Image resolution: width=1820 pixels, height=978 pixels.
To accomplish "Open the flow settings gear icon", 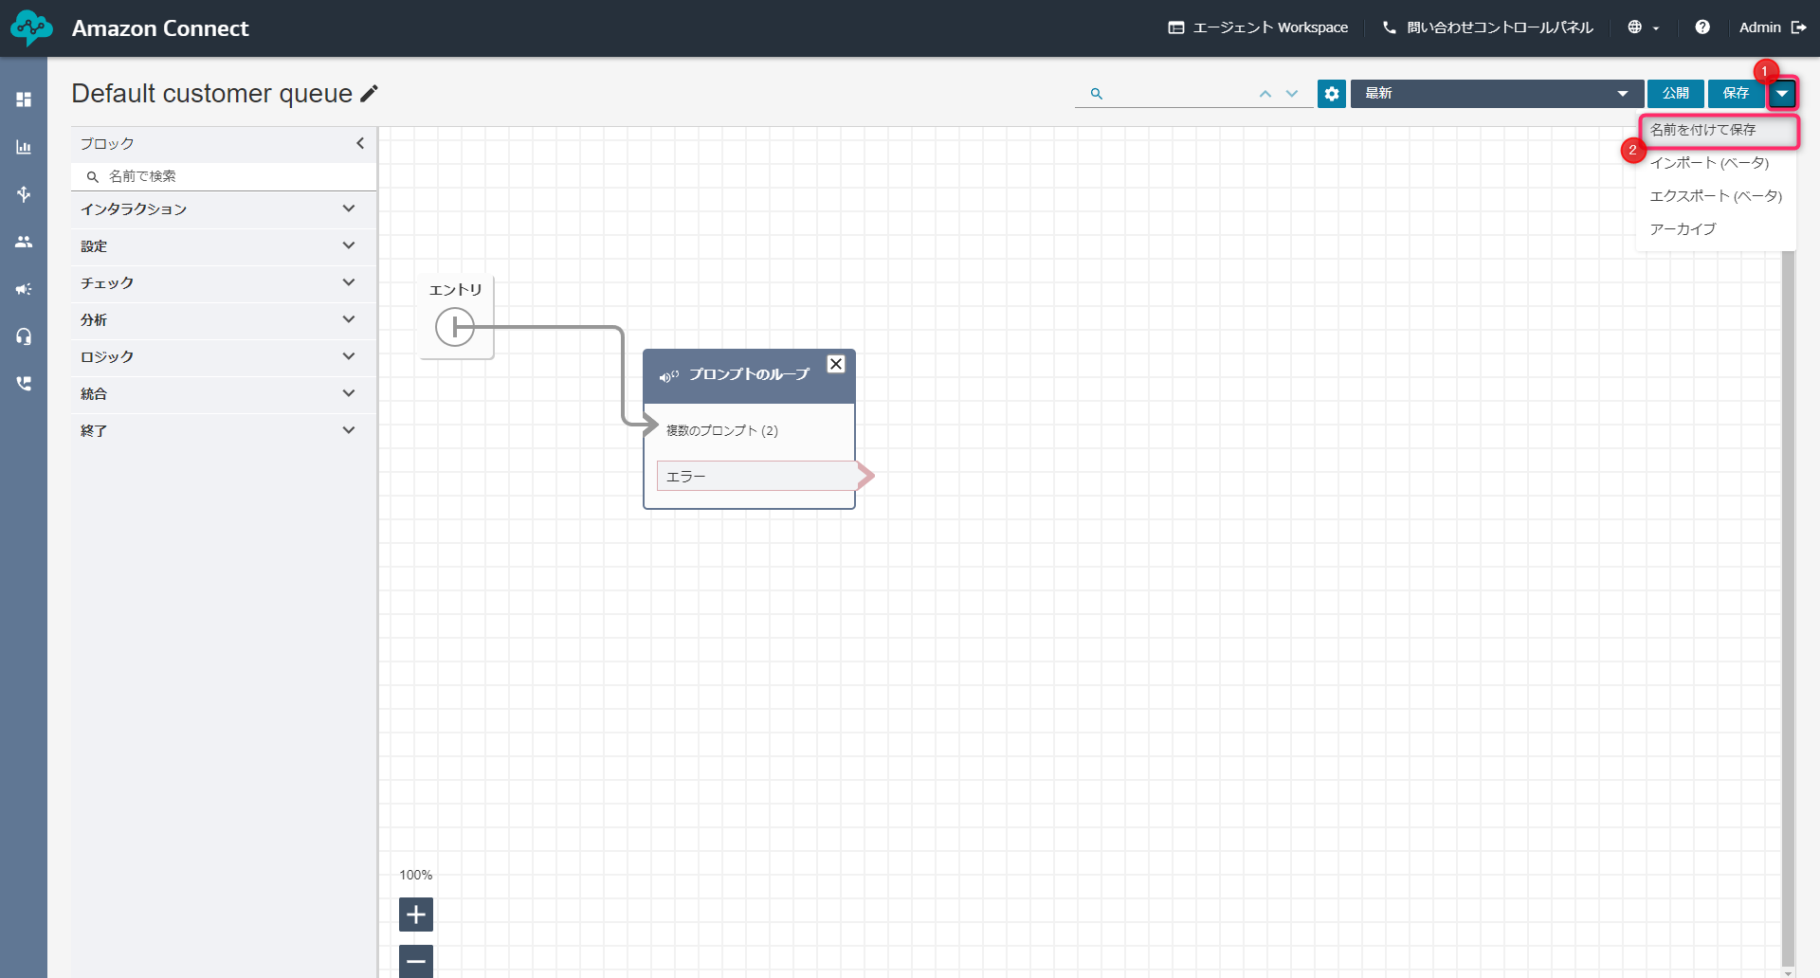I will click(1331, 94).
